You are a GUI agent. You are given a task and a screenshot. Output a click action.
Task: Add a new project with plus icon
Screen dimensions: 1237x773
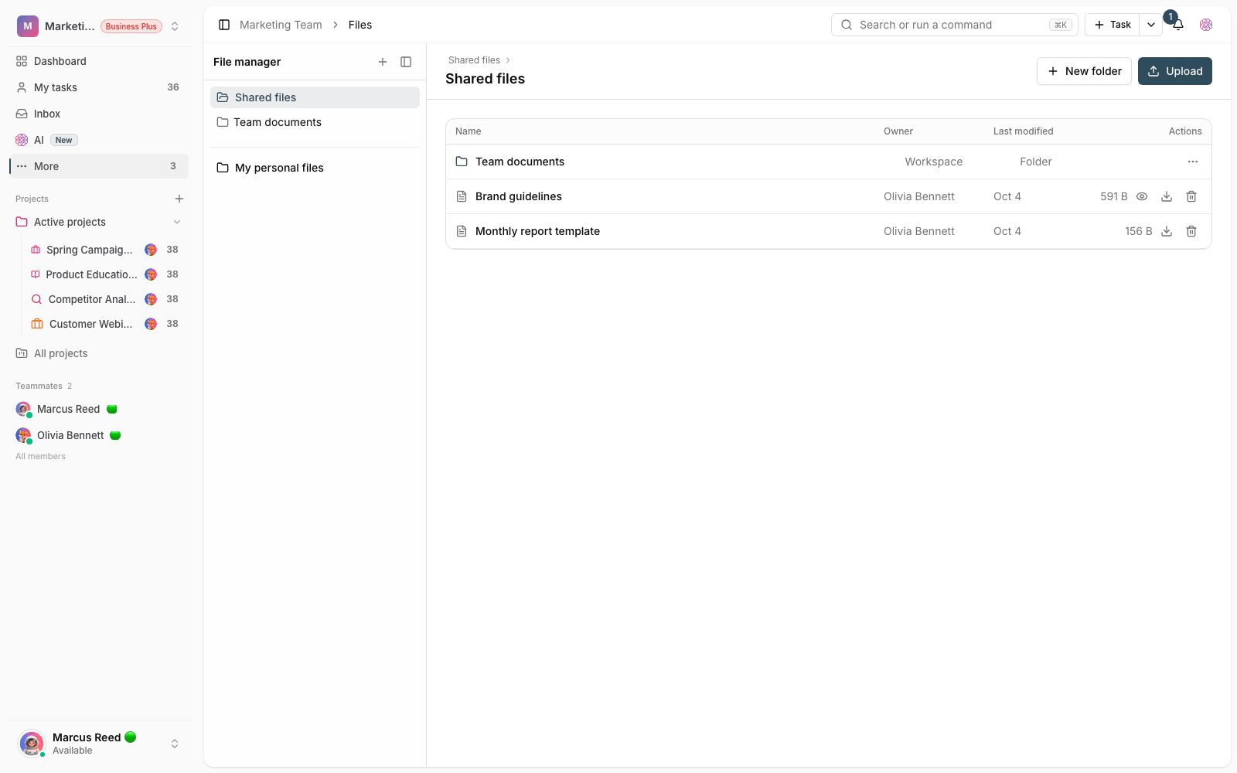coord(179,199)
